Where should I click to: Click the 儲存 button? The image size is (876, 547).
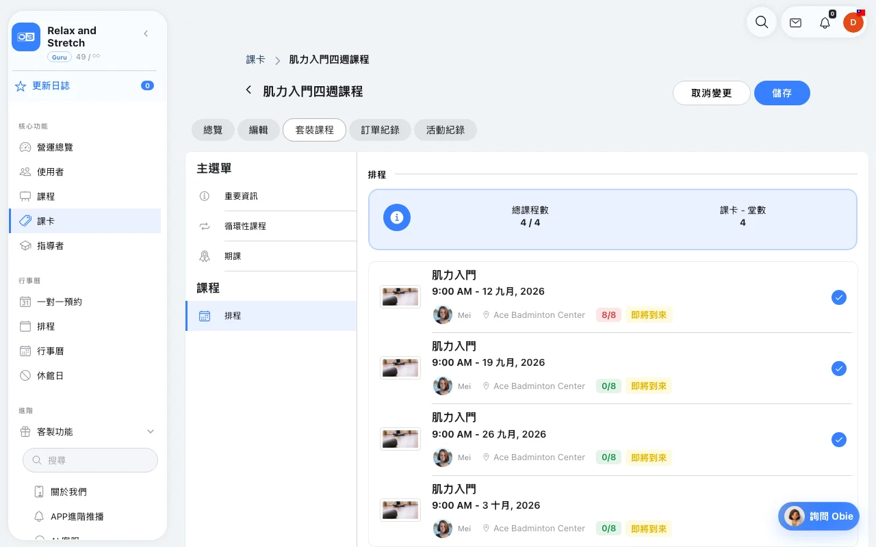pos(782,93)
